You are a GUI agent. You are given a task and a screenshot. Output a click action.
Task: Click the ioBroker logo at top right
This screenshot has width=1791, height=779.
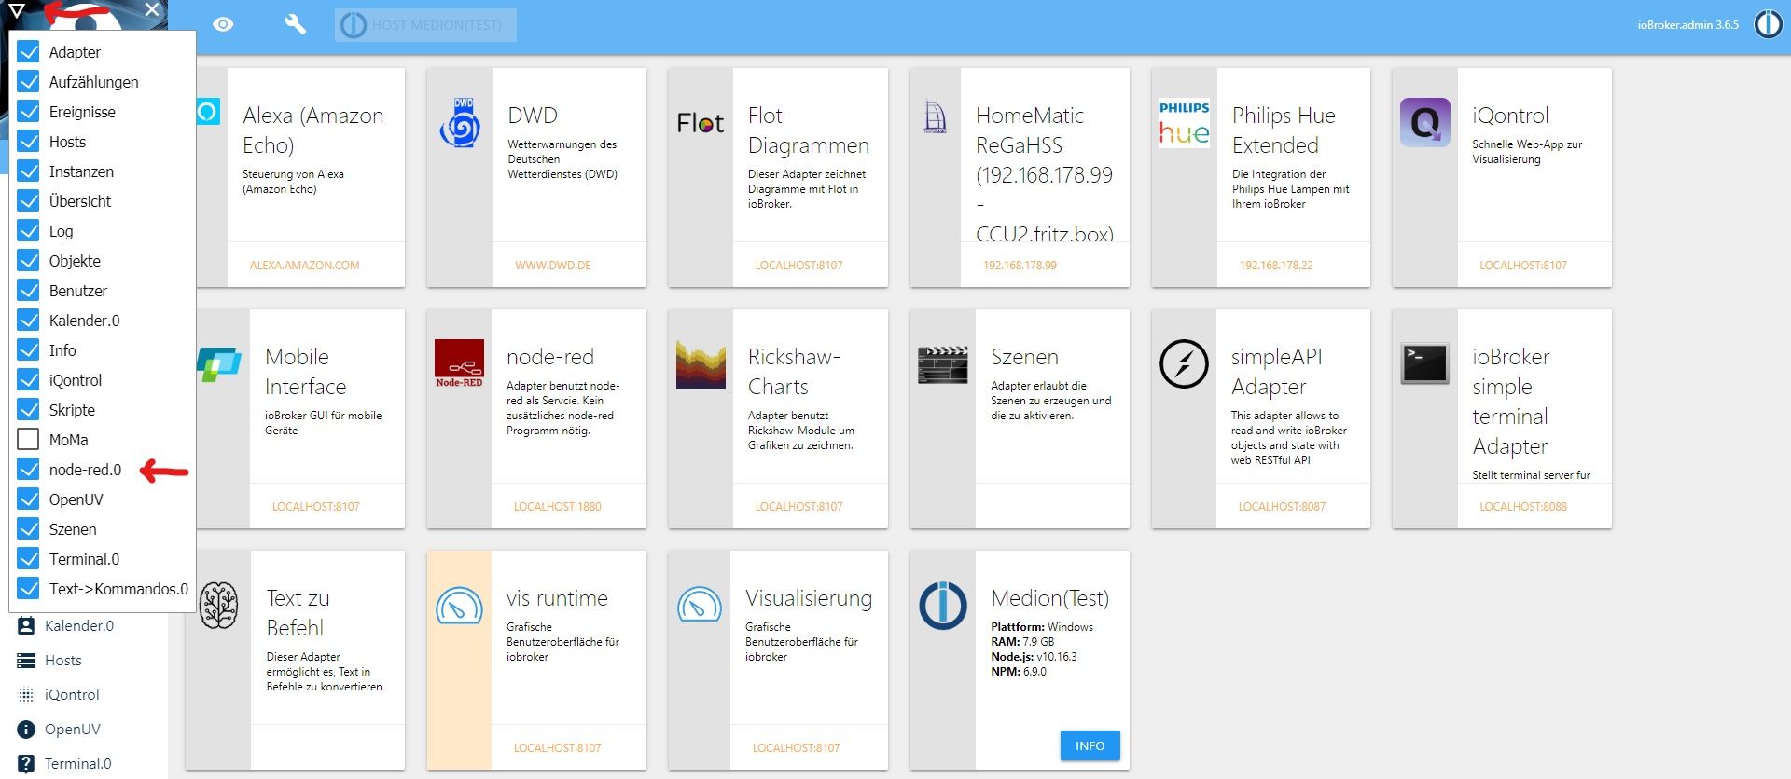click(1769, 24)
